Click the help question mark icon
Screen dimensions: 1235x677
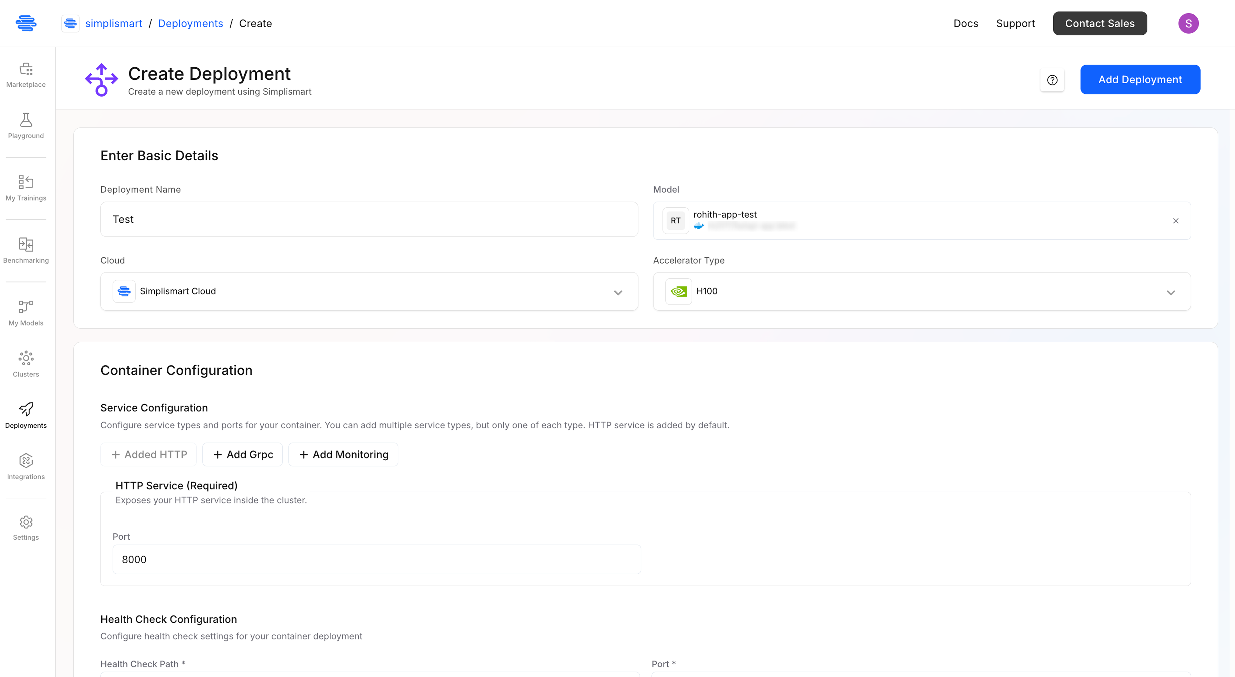(1052, 80)
